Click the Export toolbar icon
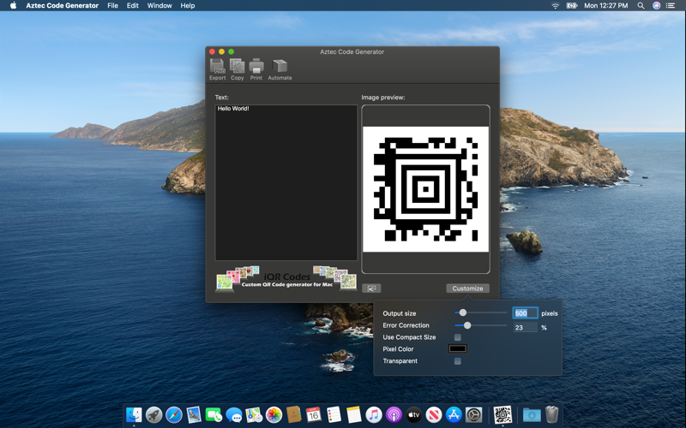The image size is (686, 428). [217, 68]
